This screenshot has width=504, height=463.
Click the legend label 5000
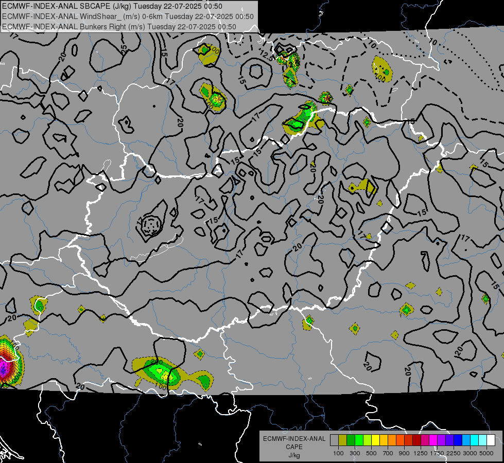486,453
